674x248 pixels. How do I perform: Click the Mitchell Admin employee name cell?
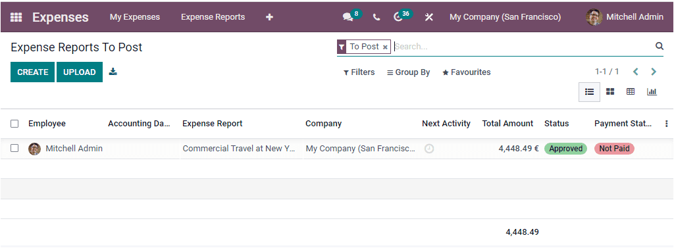click(x=74, y=149)
